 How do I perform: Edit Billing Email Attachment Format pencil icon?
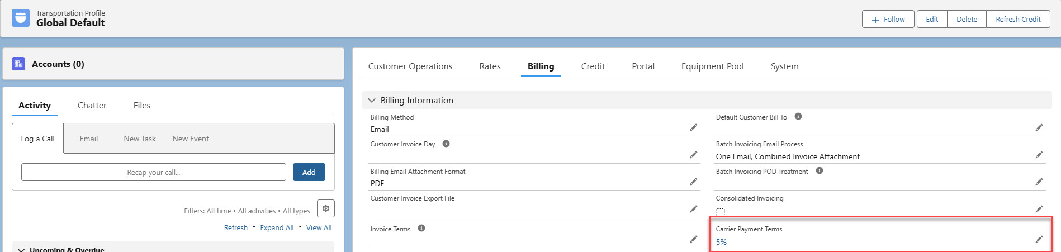tap(693, 182)
